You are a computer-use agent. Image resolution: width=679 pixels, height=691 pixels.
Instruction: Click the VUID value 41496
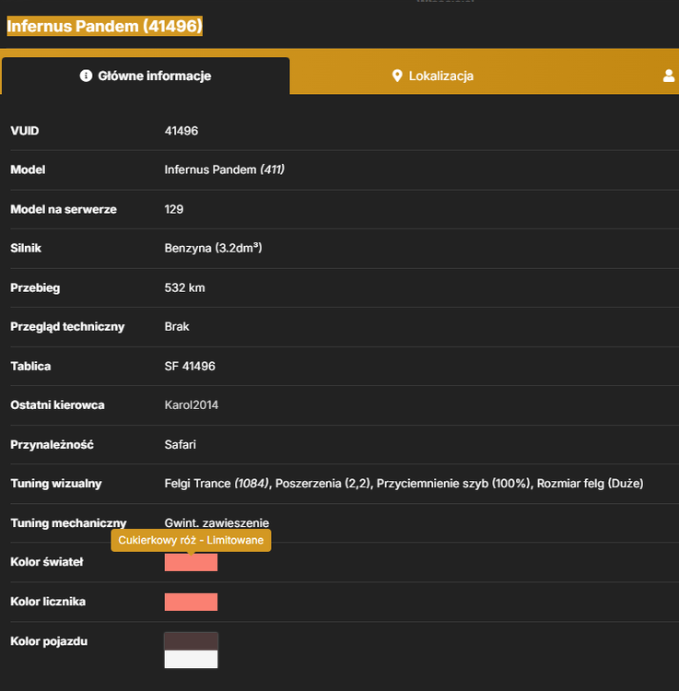[x=181, y=131]
